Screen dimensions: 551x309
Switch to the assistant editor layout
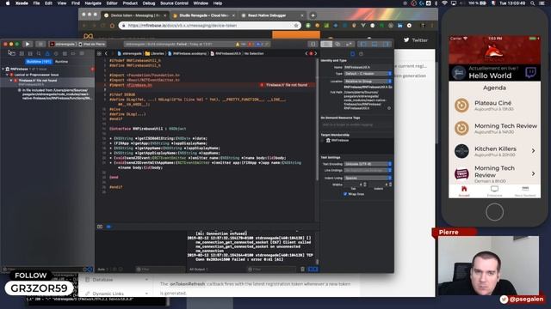[337, 44]
